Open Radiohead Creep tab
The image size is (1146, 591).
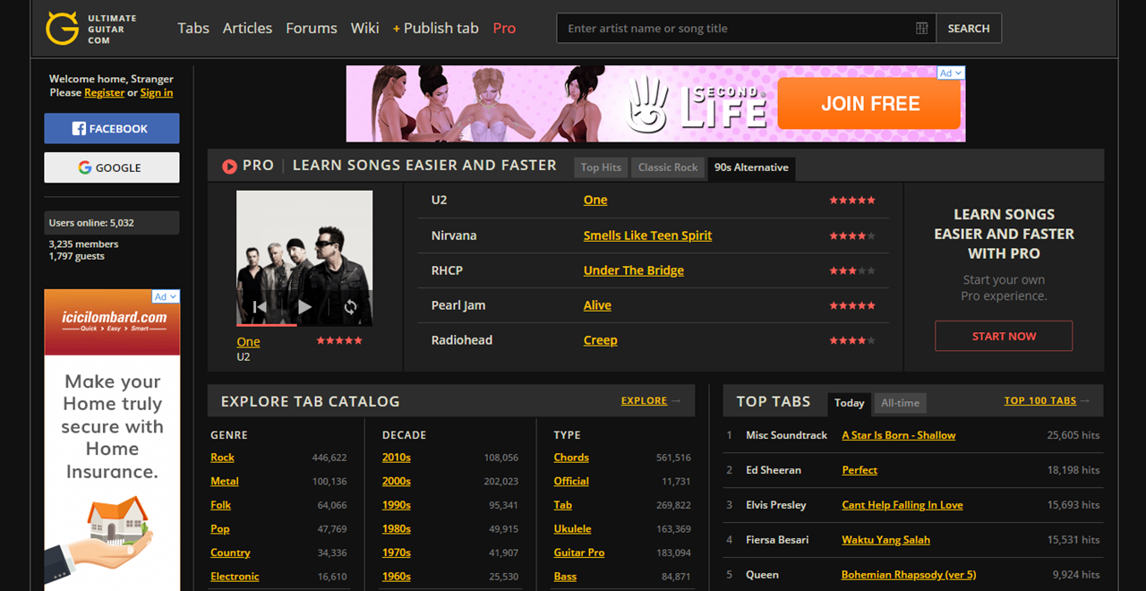(x=601, y=340)
